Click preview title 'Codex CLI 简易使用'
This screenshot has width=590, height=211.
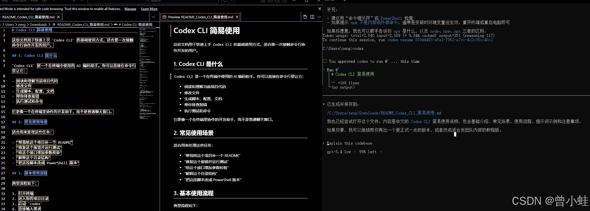pyautogui.click(x=206, y=31)
